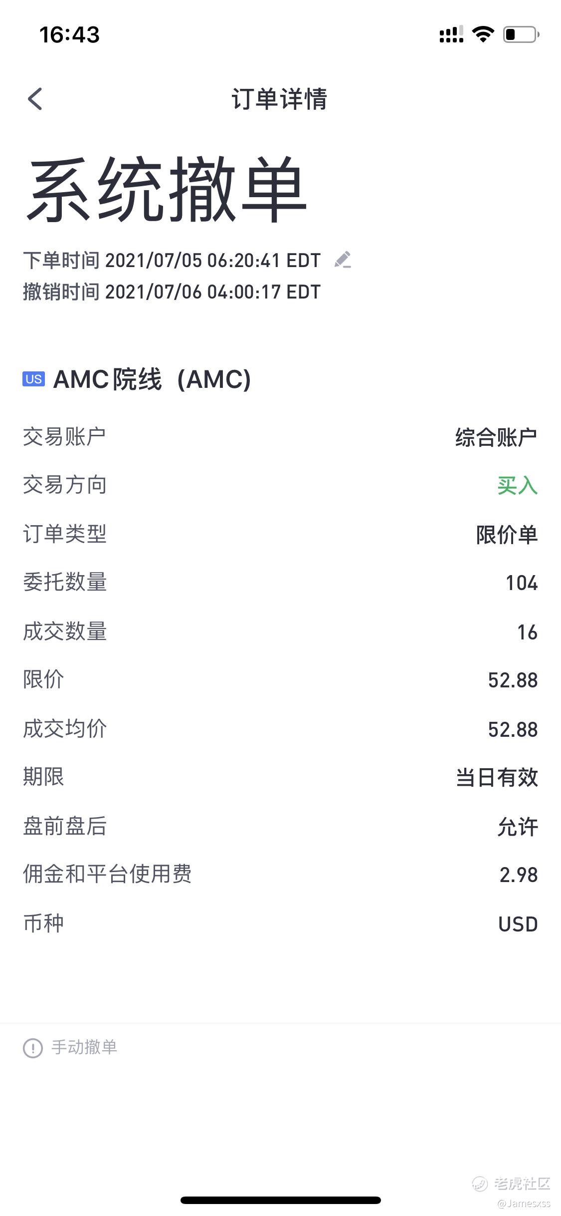Tap the 成交均价 52.88 value
Screen dimensions: 561x1216
(x=513, y=729)
